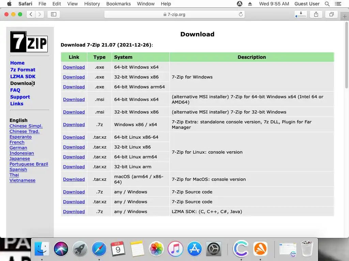
Task: Open the Window menu
Action: (146, 4)
